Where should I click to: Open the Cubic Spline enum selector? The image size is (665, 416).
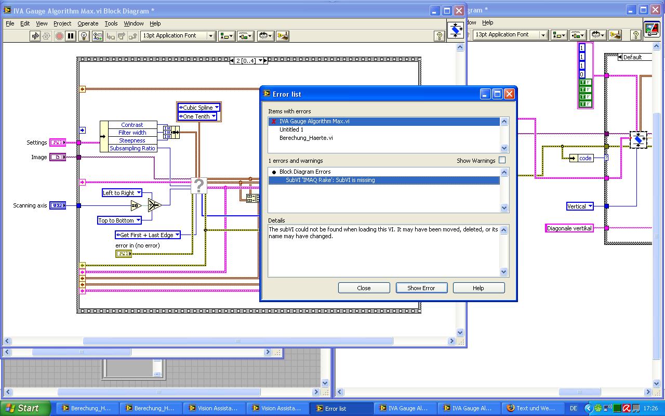click(x=217, y=108)
